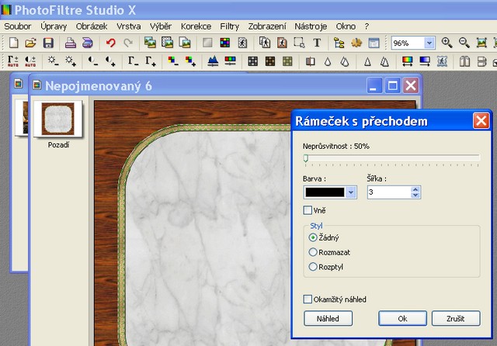Screen dimensions: 497x346
Task: Increase gamma icon
Action: pos(151,61)
